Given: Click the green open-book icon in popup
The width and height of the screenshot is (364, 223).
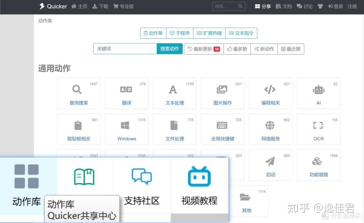Looking at the screenshot, I should pos(84,177).
